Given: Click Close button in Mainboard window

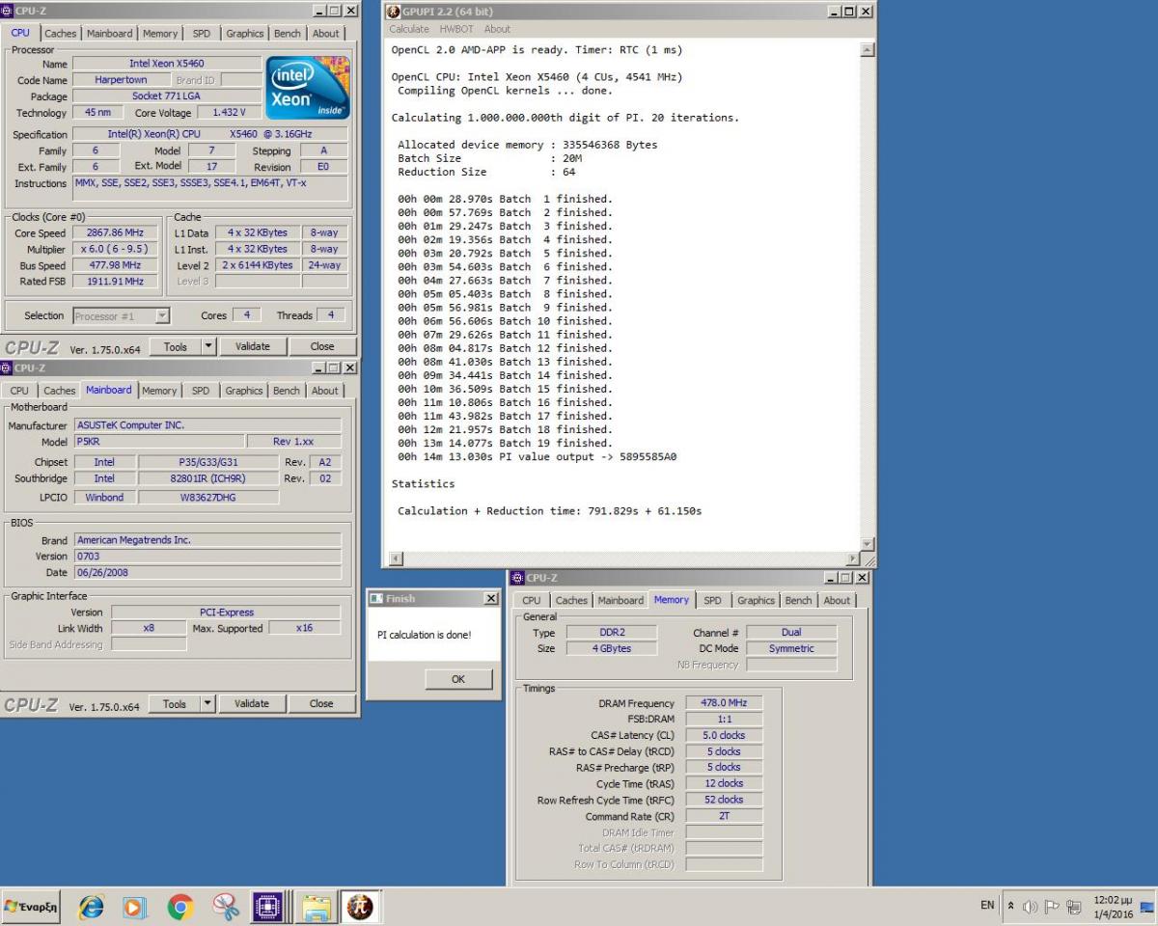Looking at the screenshot, I should [321, 703].
